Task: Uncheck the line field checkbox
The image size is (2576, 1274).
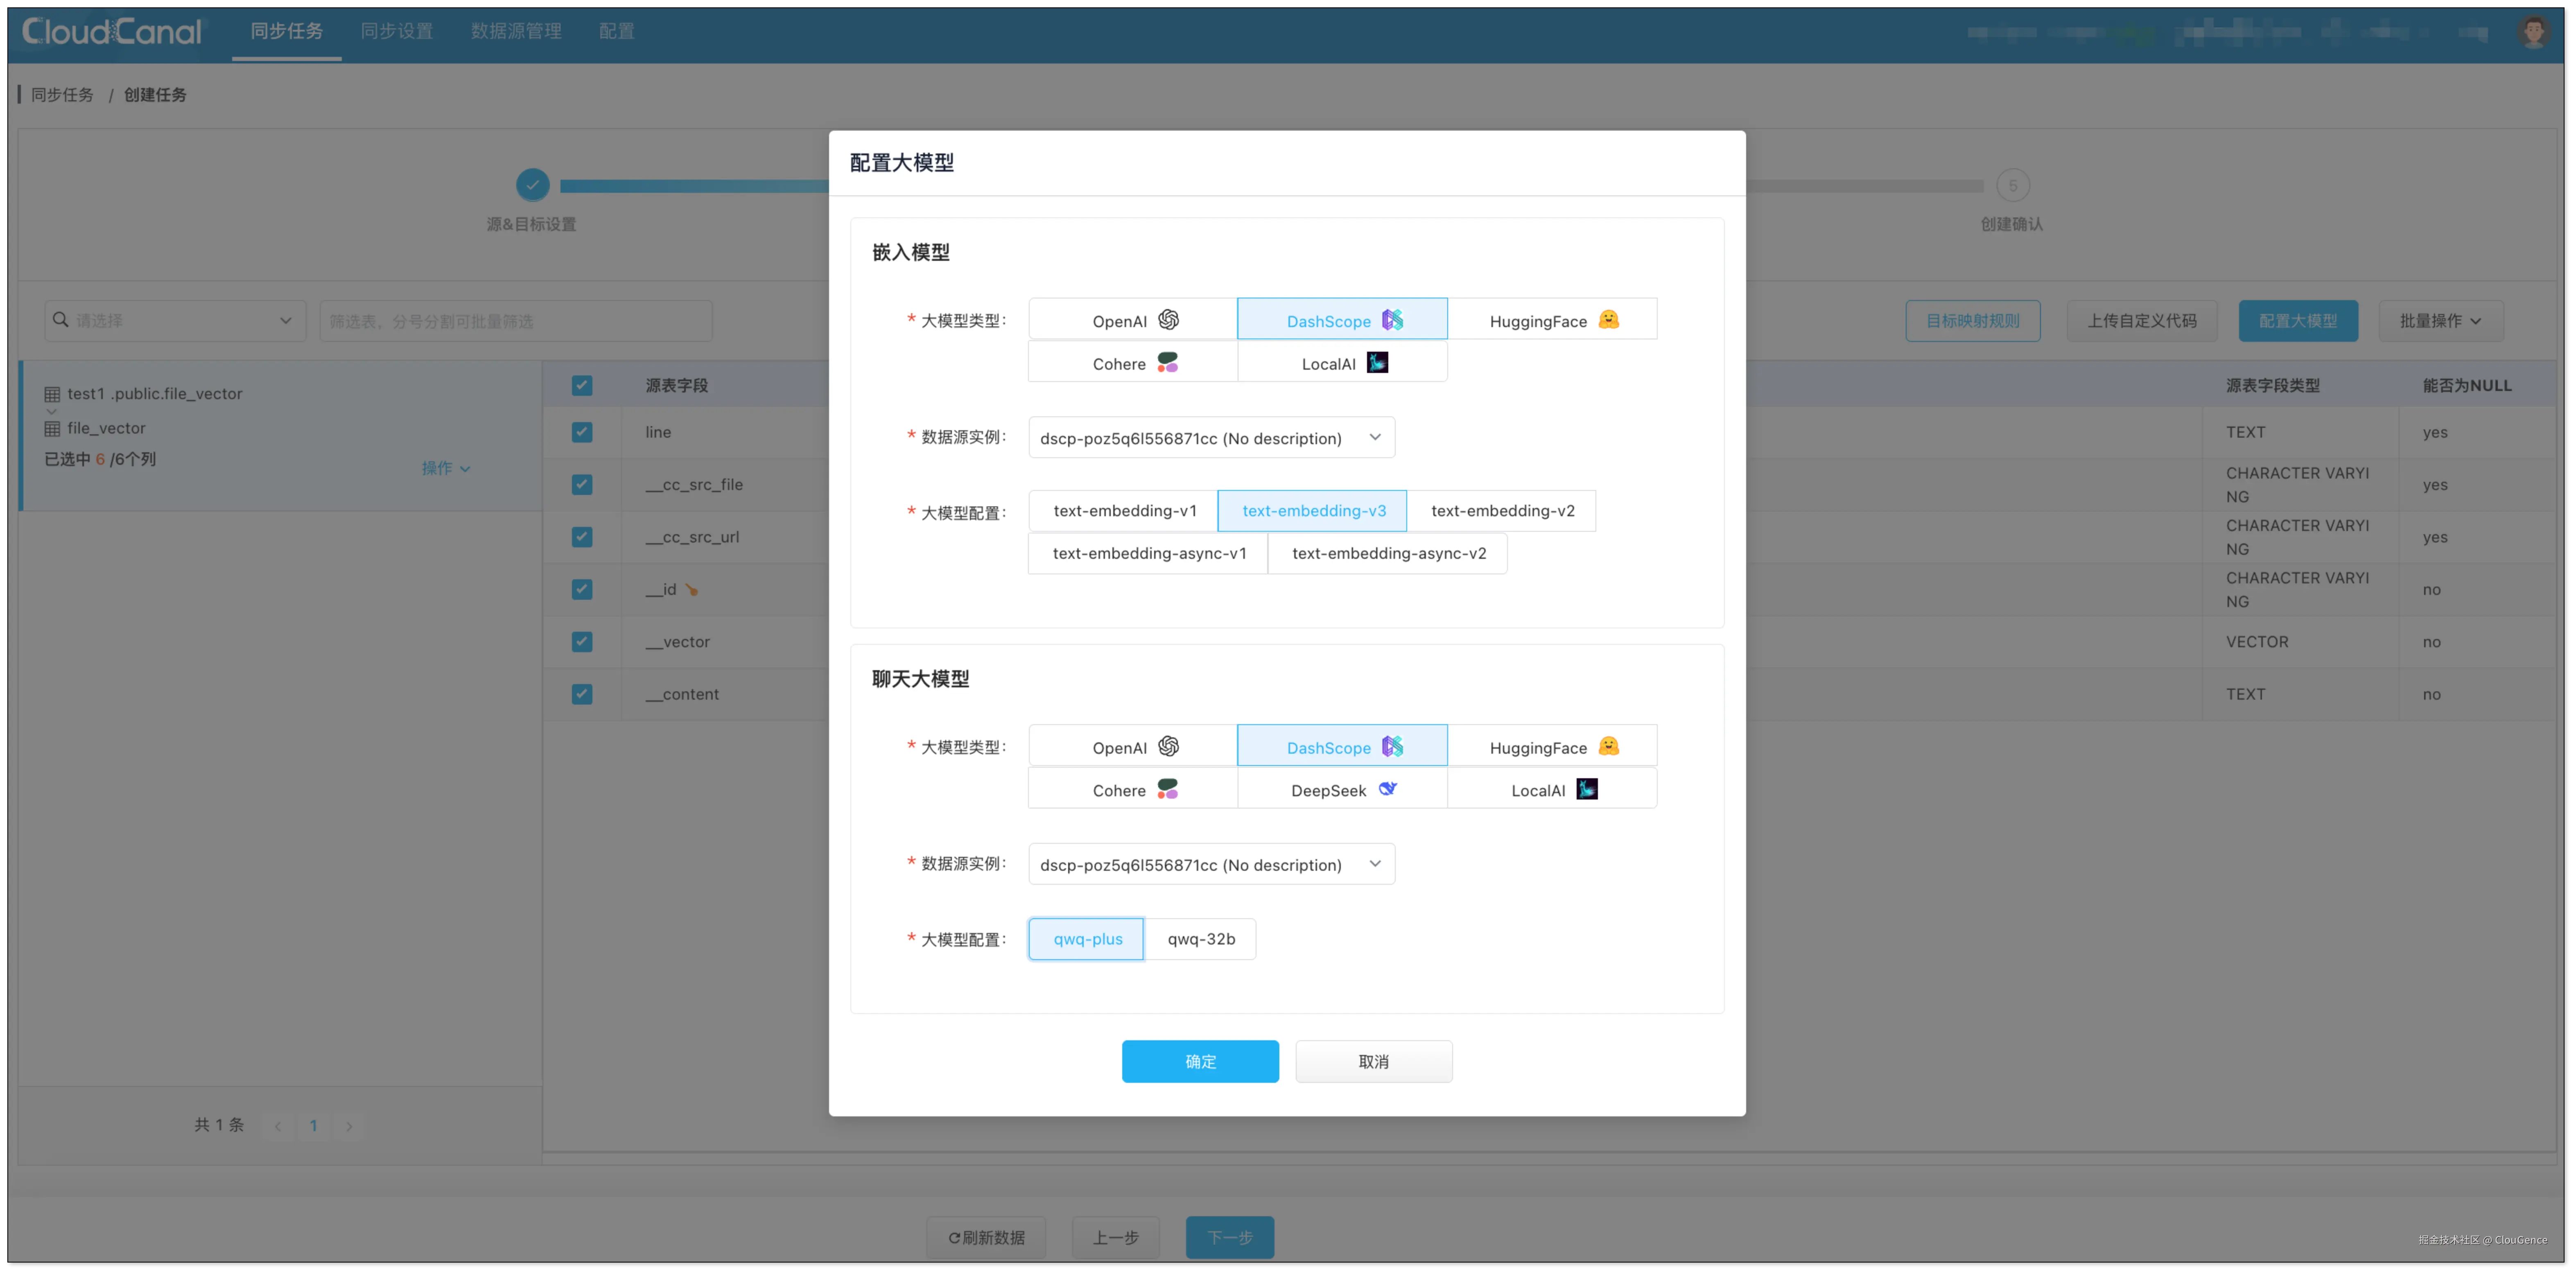Action: 582,432
